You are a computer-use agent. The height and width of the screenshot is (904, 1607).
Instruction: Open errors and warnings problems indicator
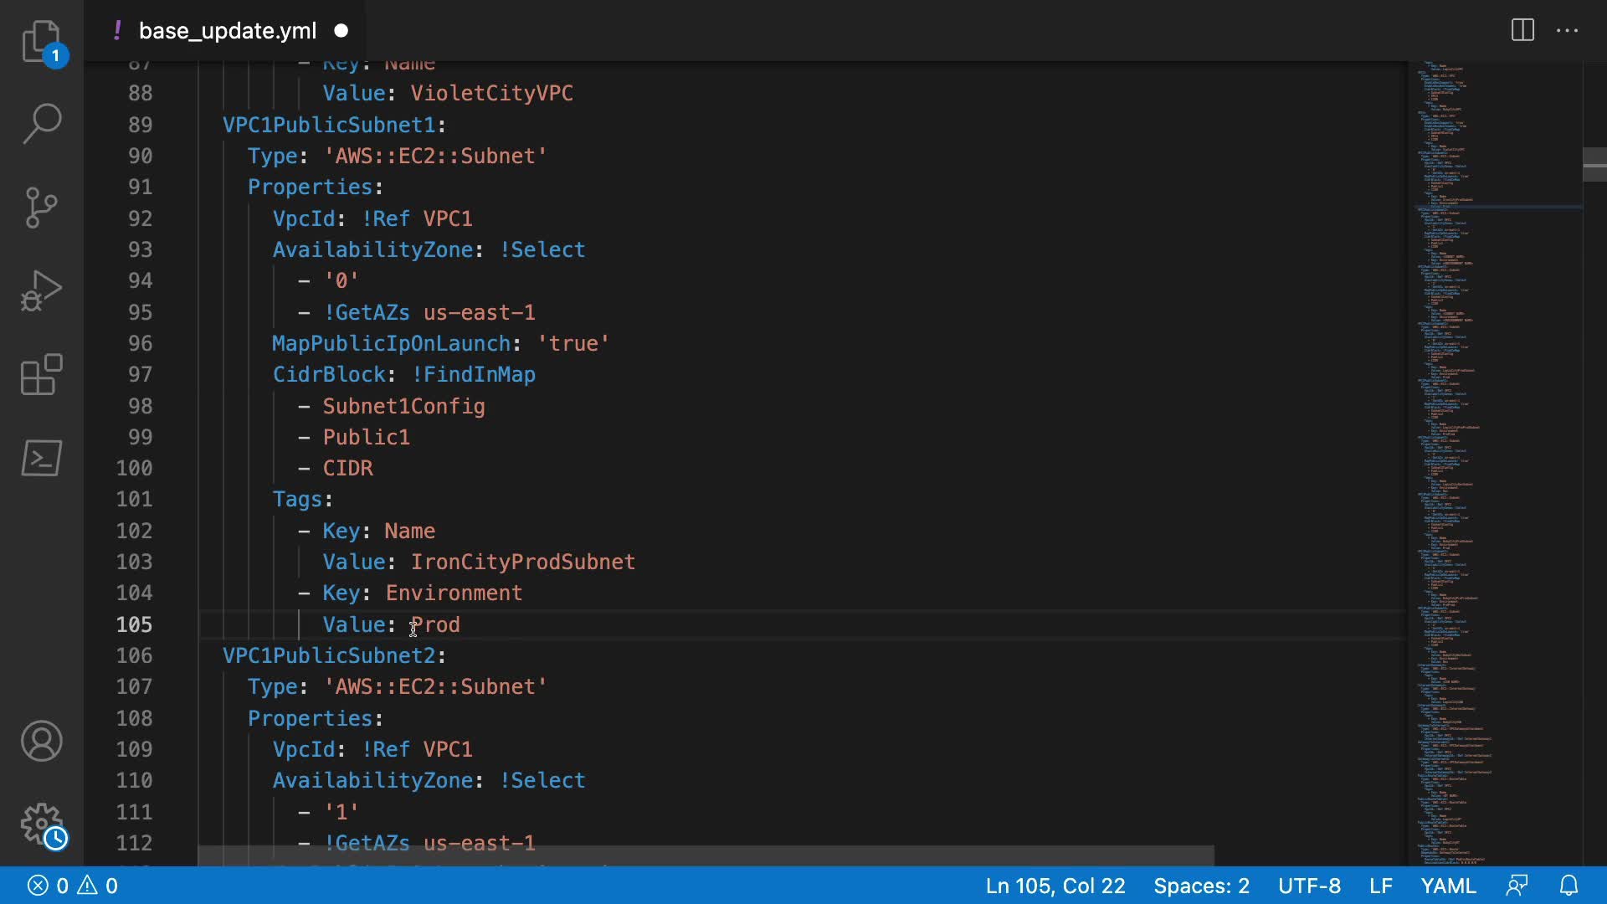[73, 886]
